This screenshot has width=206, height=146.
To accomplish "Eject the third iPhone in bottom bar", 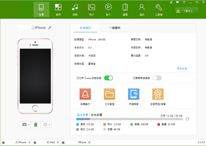I will click(x=89, y=142).
